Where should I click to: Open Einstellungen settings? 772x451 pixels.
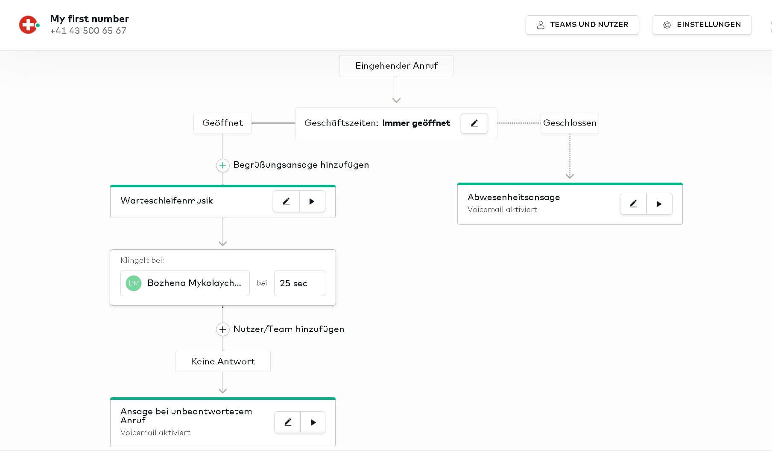[702, 25]
